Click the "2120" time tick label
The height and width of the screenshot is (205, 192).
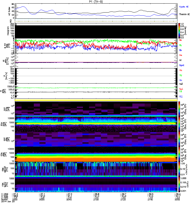[123, 200]
